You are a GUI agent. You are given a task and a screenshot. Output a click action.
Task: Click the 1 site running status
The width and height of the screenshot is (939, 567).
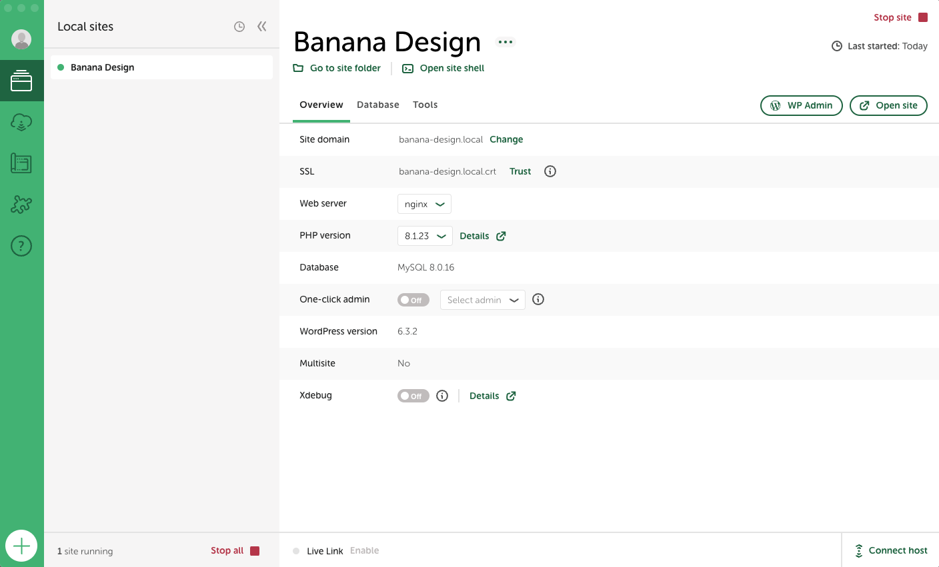coord(85,551)
